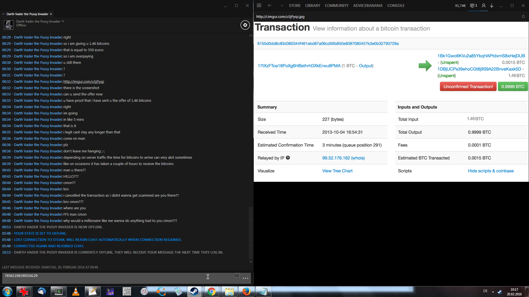Open the friends notification icon

pyautogui.click(x=473, y=5)
